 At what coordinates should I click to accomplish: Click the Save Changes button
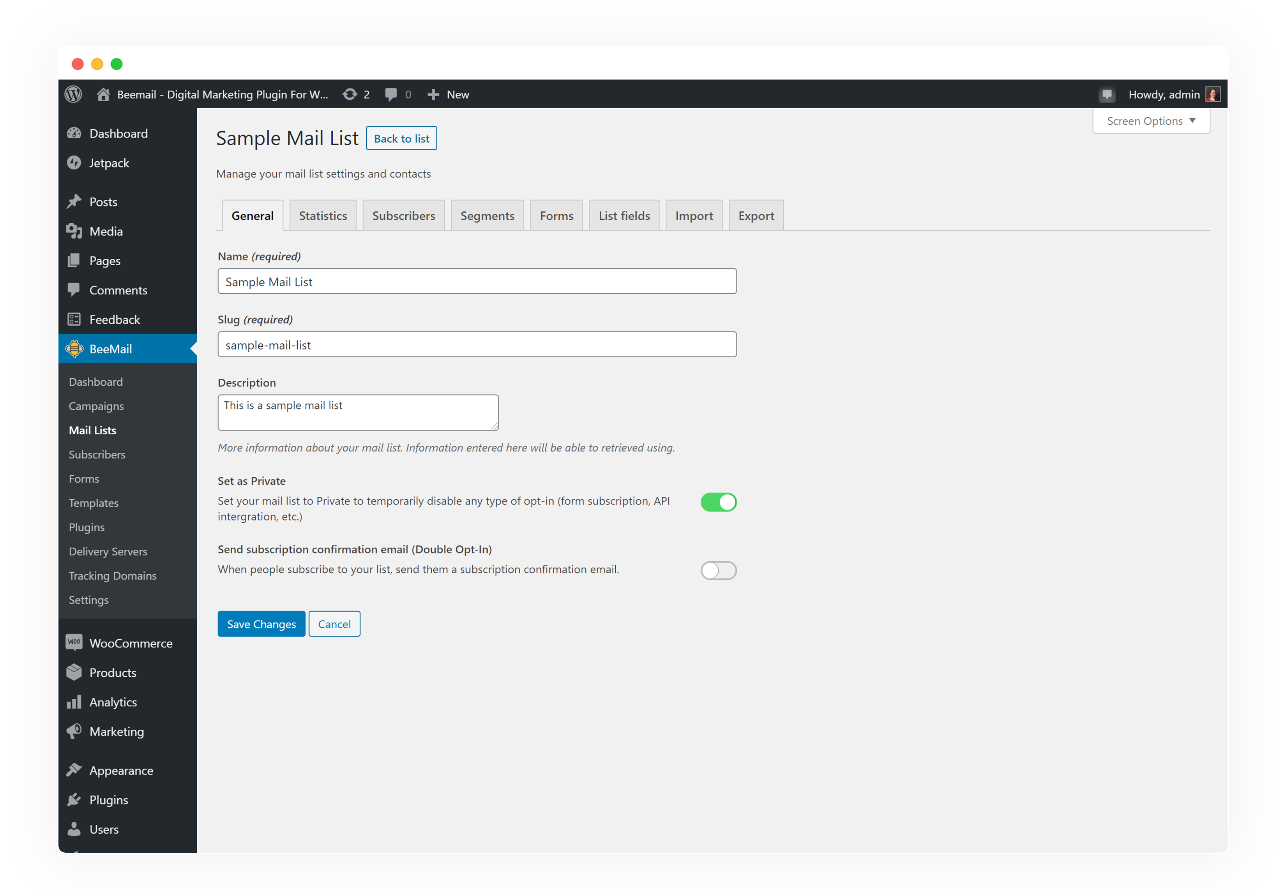point(261,624)
